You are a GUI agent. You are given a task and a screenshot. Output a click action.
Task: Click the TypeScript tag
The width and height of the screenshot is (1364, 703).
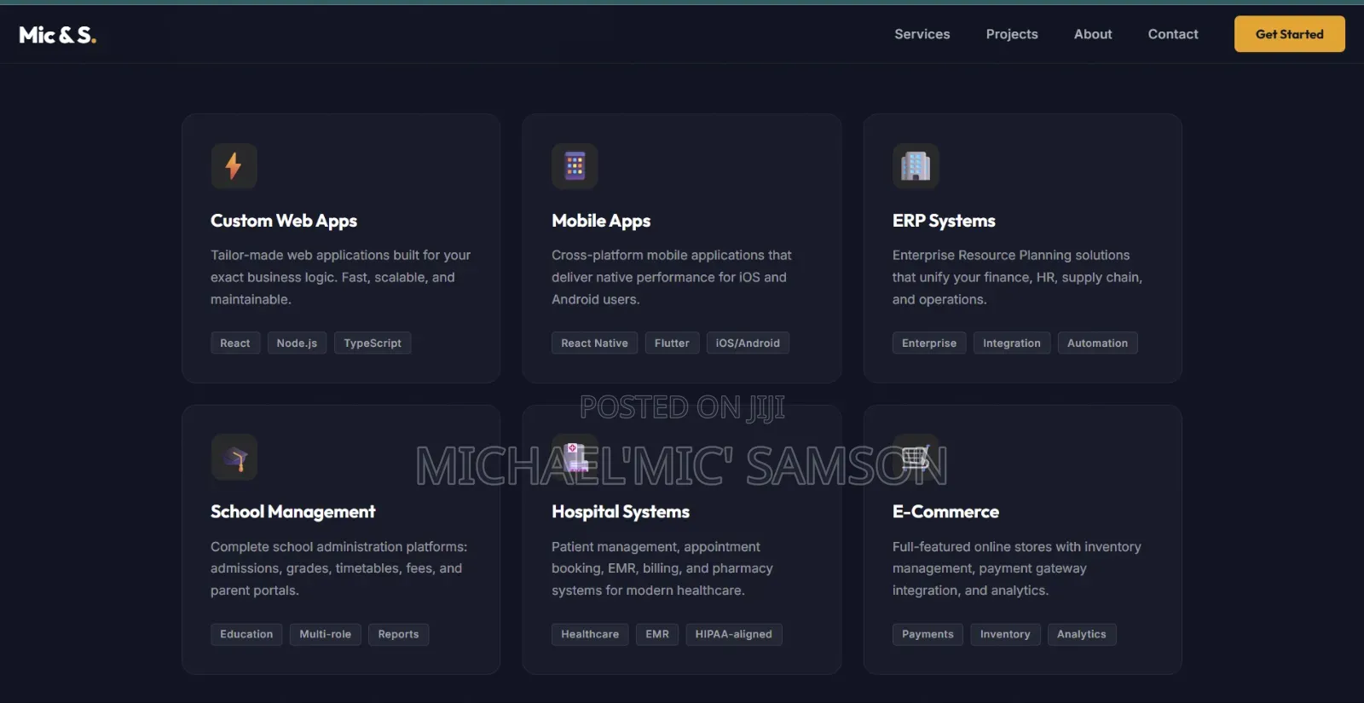[373, 343]
